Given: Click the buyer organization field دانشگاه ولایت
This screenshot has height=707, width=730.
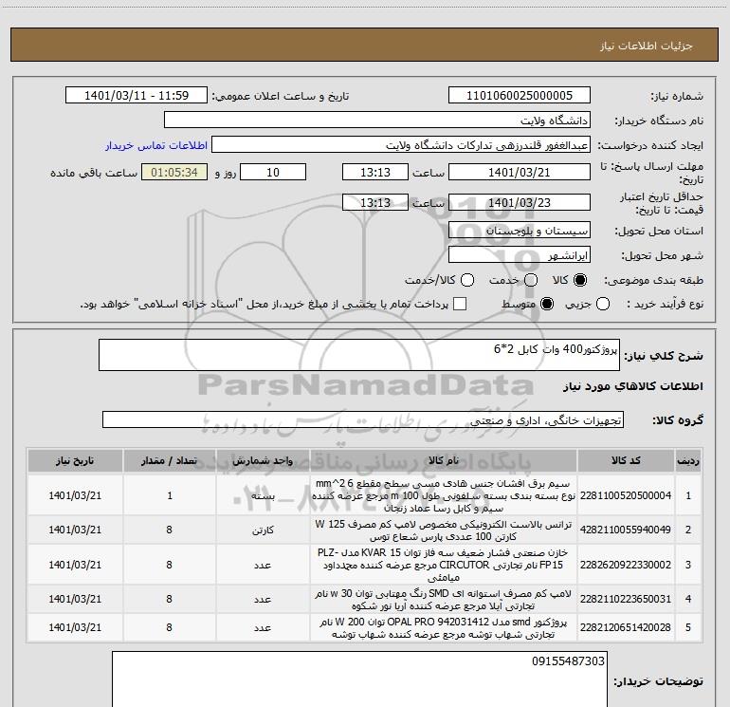Looking at the screenshot, I should click(377, 121).
